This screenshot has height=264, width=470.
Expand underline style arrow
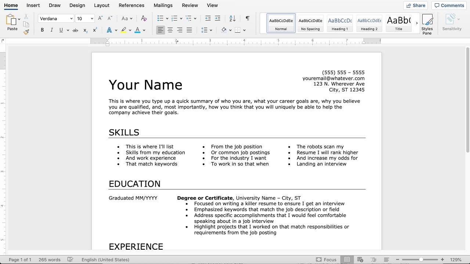pos(68,30)
